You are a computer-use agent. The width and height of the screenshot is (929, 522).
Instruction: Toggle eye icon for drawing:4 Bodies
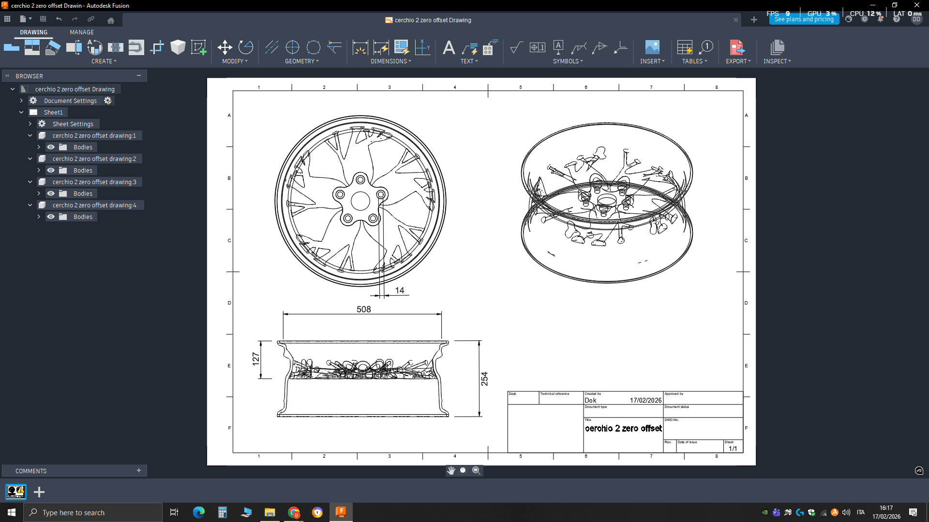coord(51,217)
